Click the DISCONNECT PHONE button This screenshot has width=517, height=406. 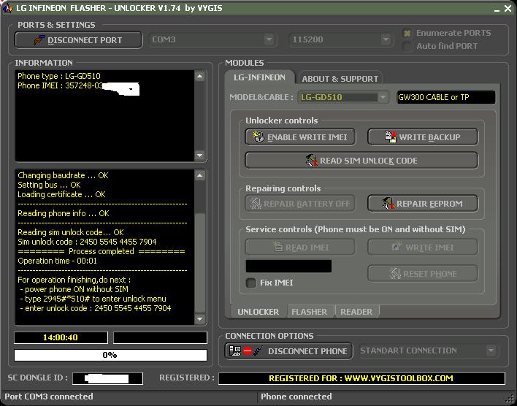289,351
